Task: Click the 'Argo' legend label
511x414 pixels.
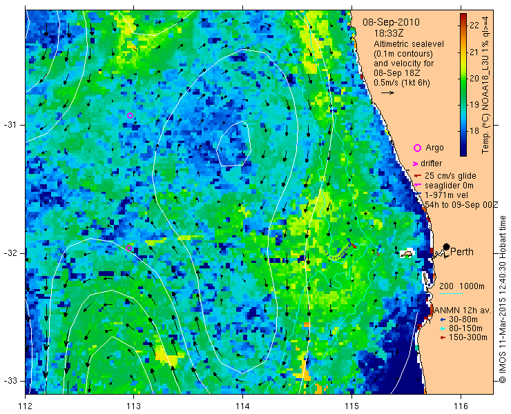Action: [434, 148]
